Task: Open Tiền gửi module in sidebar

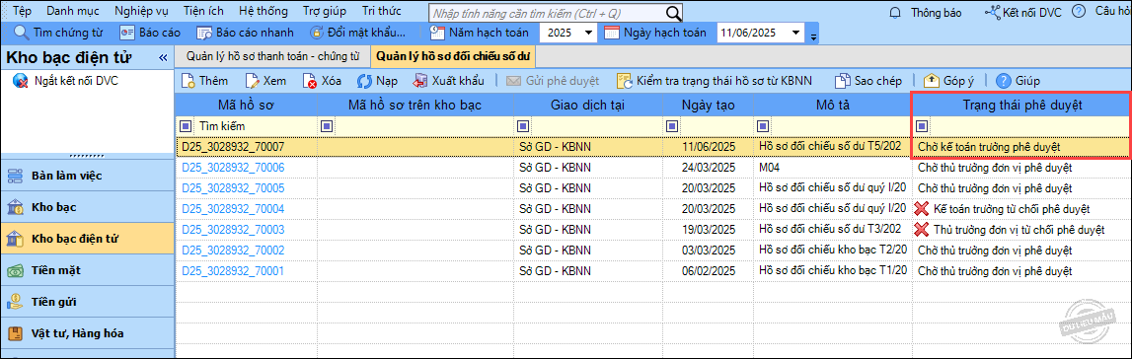Action: pyautogui.click(x=88, y=302)
